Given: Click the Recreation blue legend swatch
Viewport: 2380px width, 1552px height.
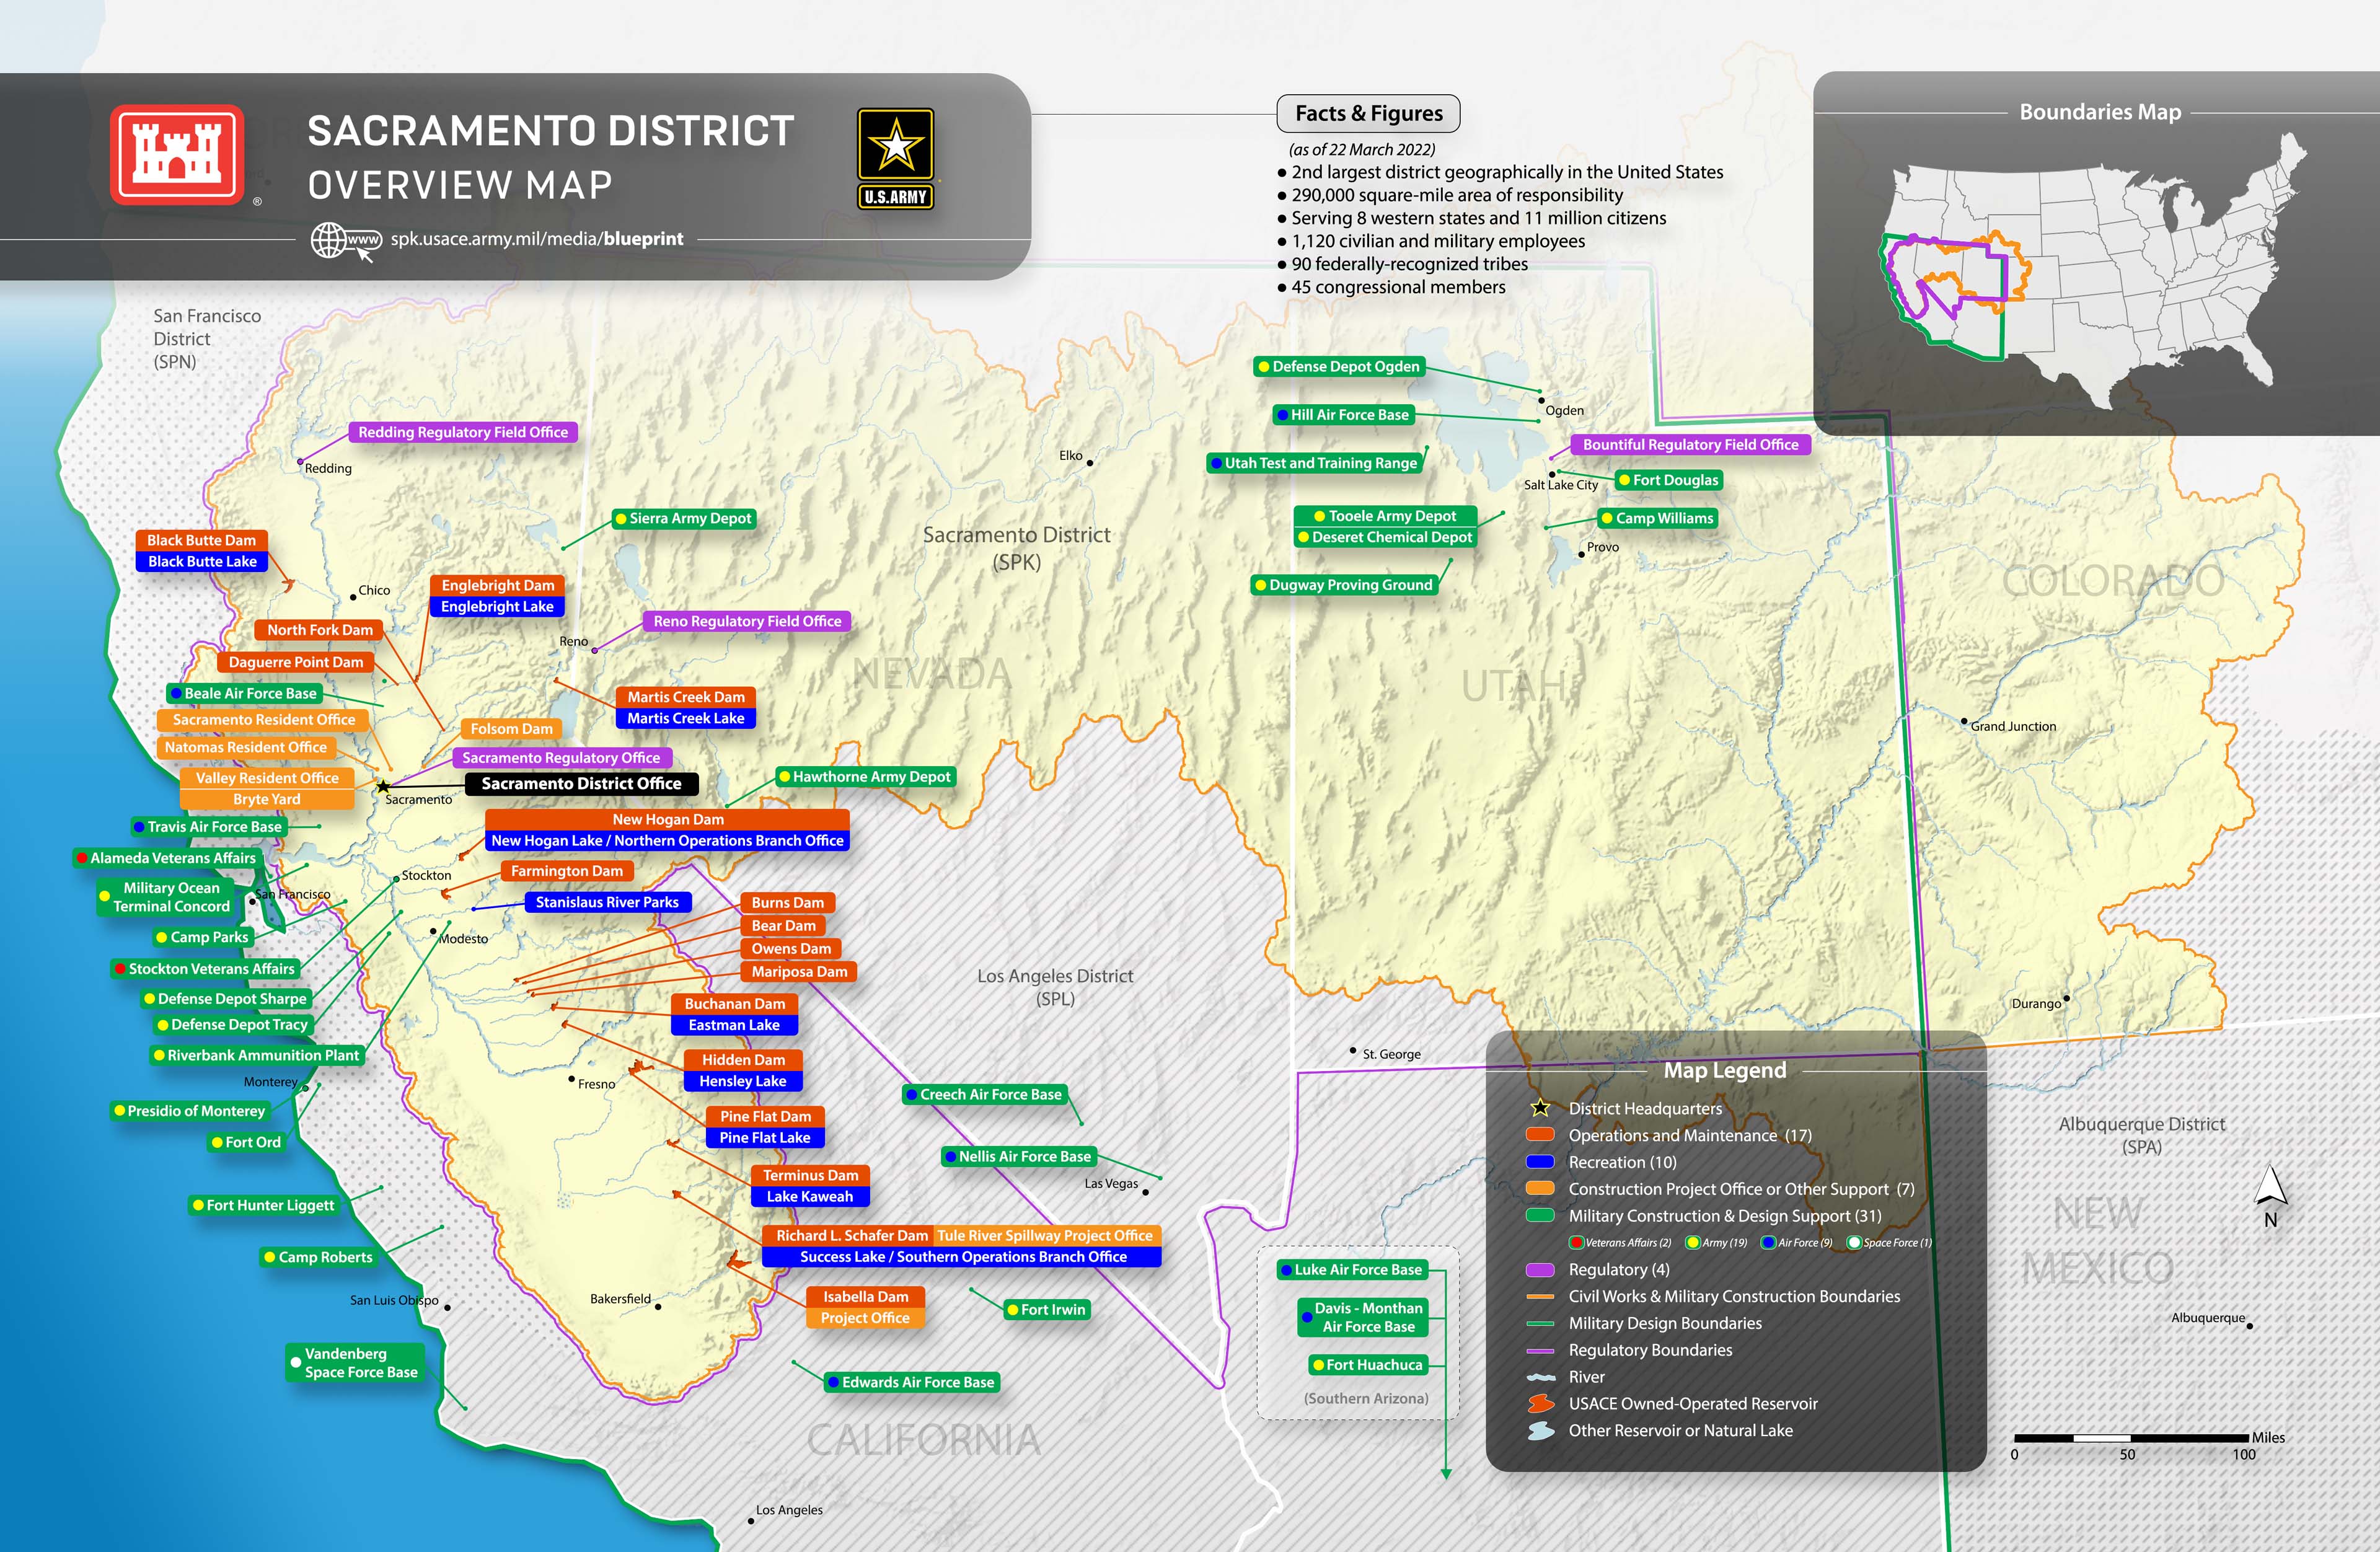Looking at the screenshot, I should click(x=1540, y=1162).
